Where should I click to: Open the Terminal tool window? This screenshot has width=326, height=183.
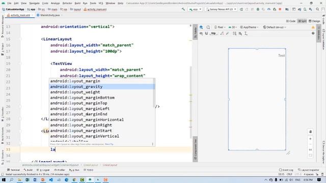tap(13, 170)
